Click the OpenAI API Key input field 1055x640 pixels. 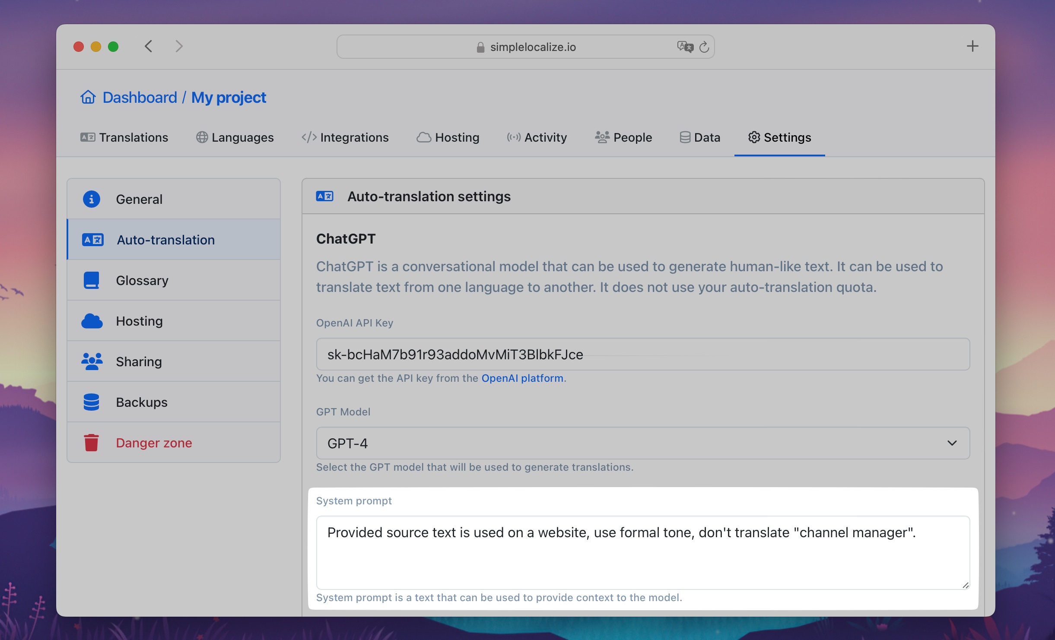pos(643,354)
